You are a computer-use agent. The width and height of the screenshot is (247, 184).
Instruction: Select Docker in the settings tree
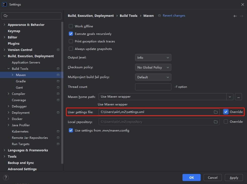point(17,119)
